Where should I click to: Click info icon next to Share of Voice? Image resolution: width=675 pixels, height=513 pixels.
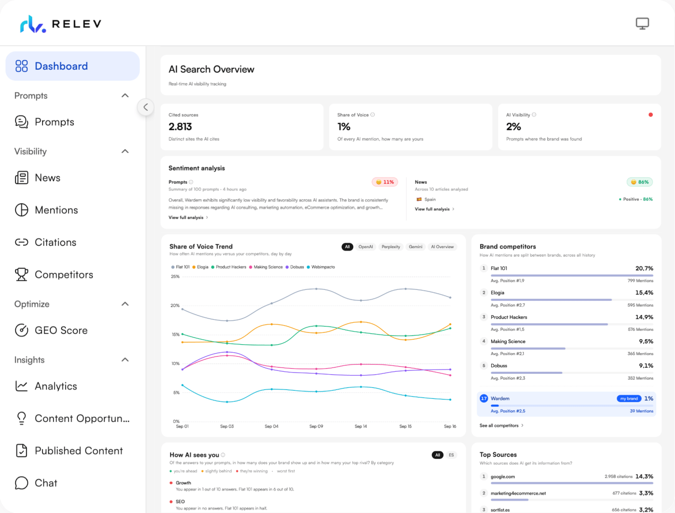click(373, 115)
